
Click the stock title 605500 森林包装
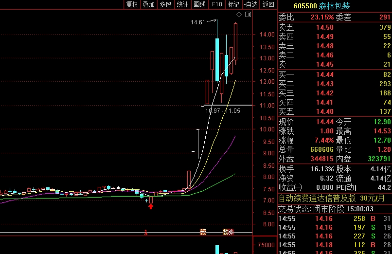[322, 6]
